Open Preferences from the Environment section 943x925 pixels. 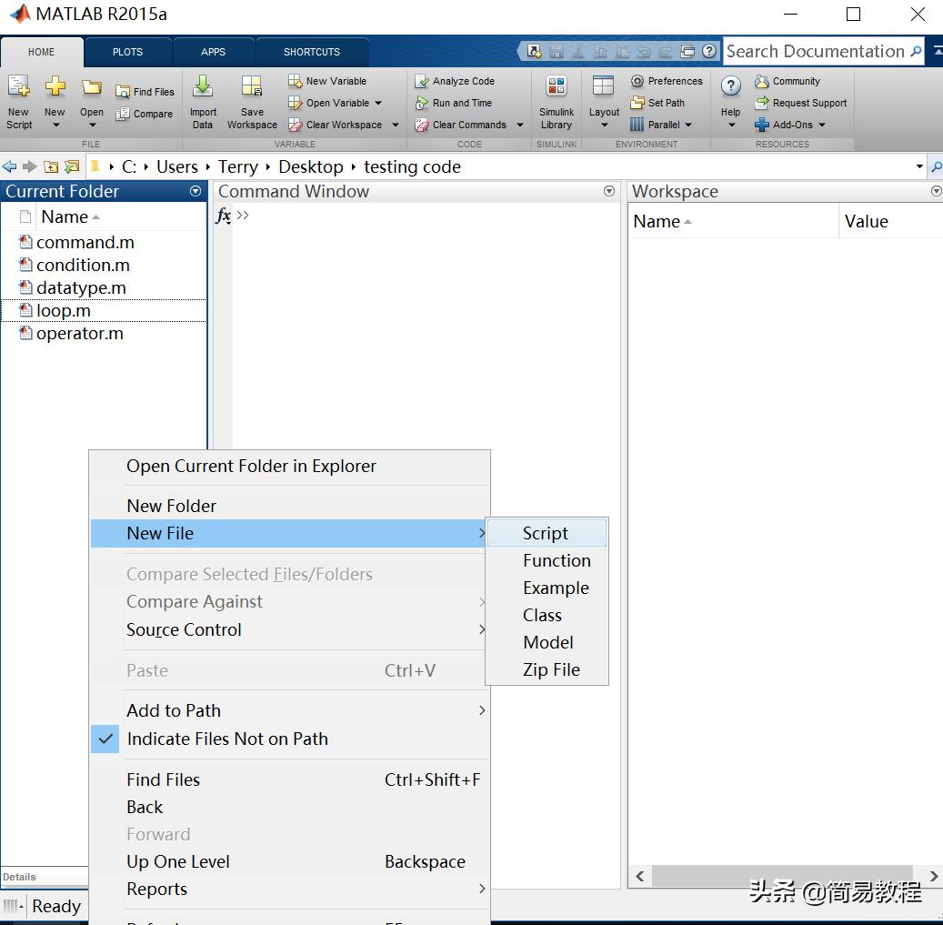637,81
